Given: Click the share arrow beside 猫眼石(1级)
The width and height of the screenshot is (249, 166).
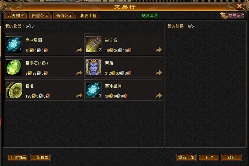Looking at the screenshot, I should 79,73.
